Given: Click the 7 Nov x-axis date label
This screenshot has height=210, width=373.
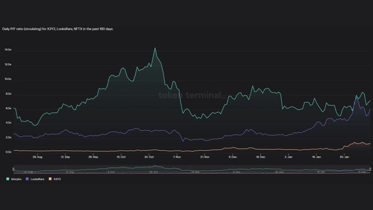Looking at the screenshot, I should coord(177,157).
